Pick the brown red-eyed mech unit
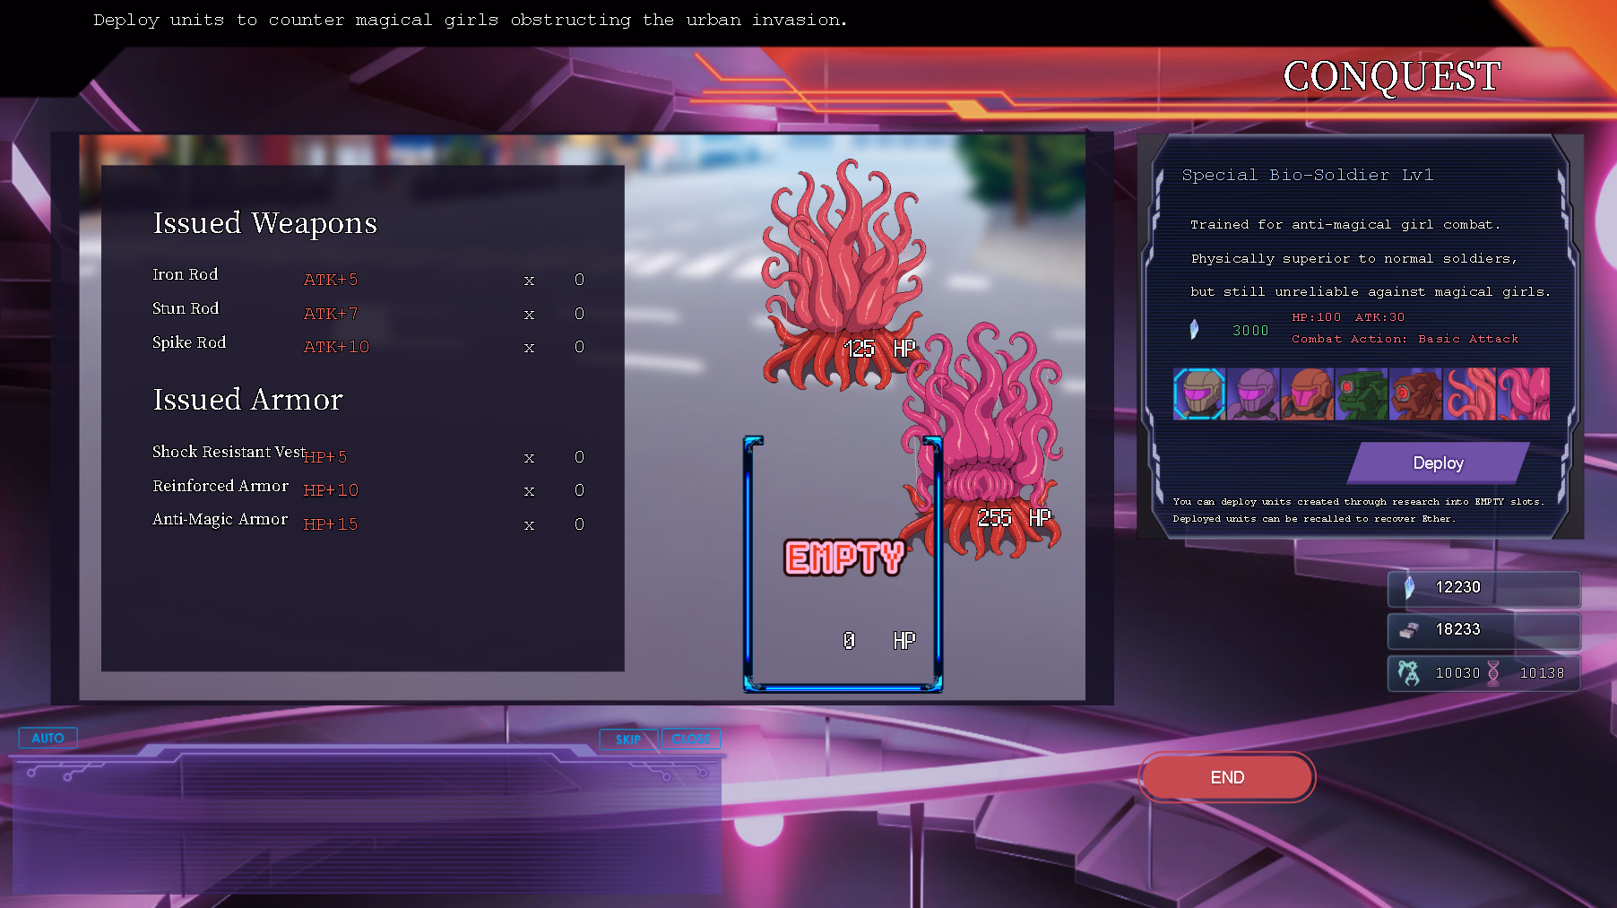1617x908 pixels. click(1414, 394)
